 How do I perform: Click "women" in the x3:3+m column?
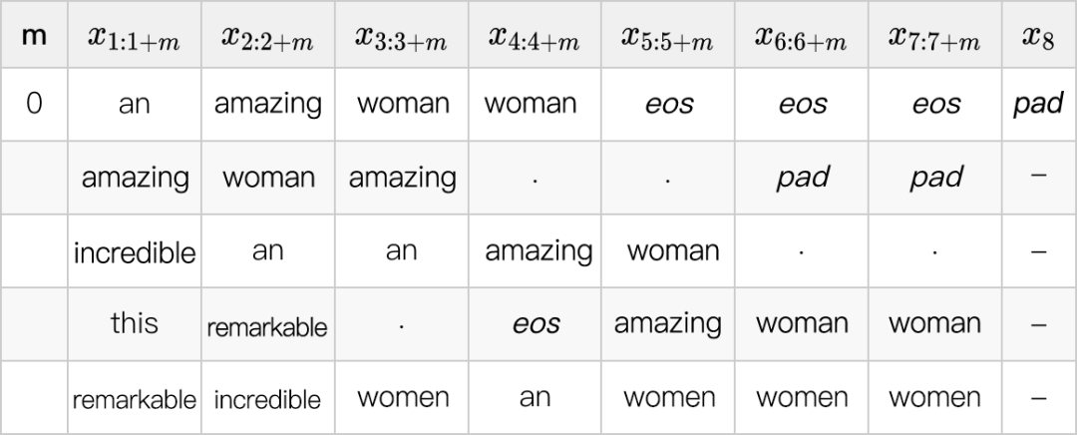point(401,397)
